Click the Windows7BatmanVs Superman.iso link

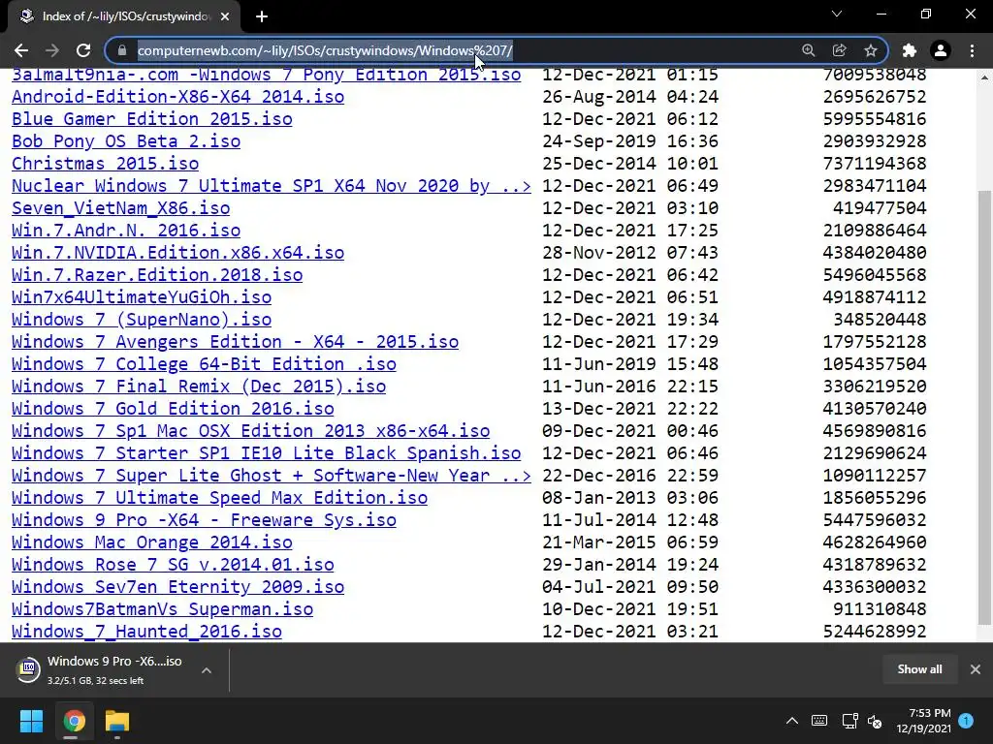pos(162,608)
